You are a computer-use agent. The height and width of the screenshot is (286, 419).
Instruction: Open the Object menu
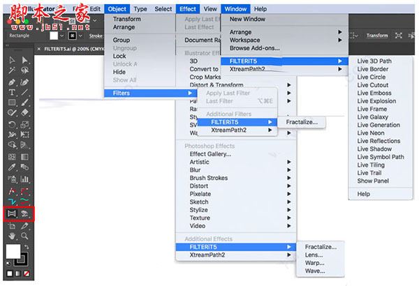coord(117,9)
